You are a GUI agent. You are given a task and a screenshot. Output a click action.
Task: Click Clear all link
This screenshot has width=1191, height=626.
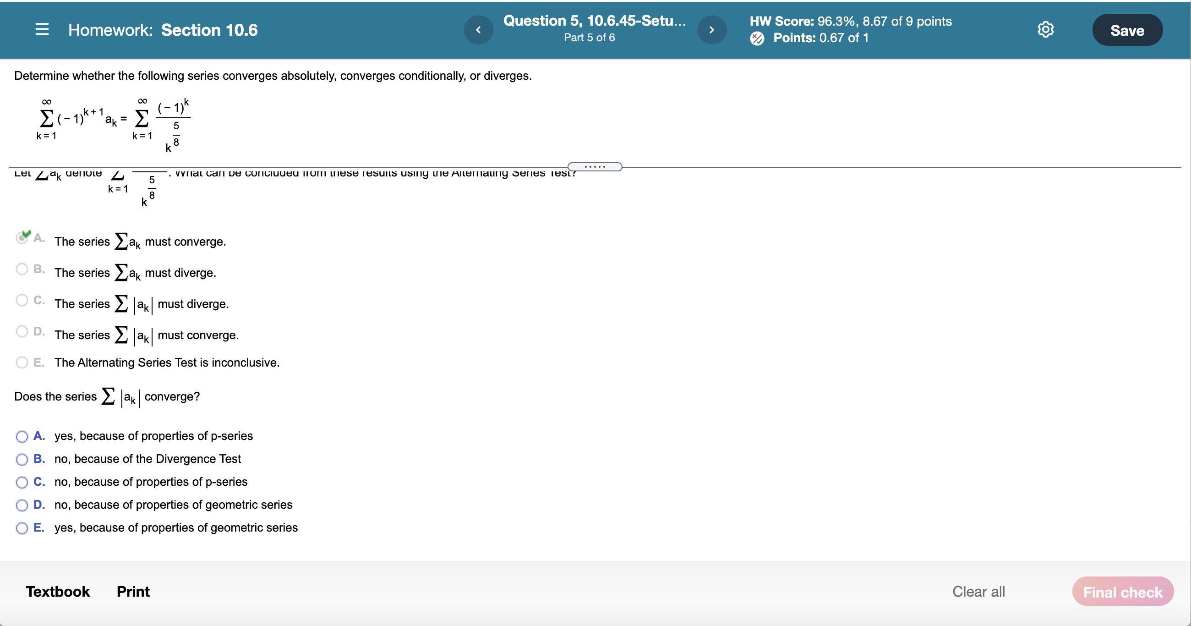point(978,591)
